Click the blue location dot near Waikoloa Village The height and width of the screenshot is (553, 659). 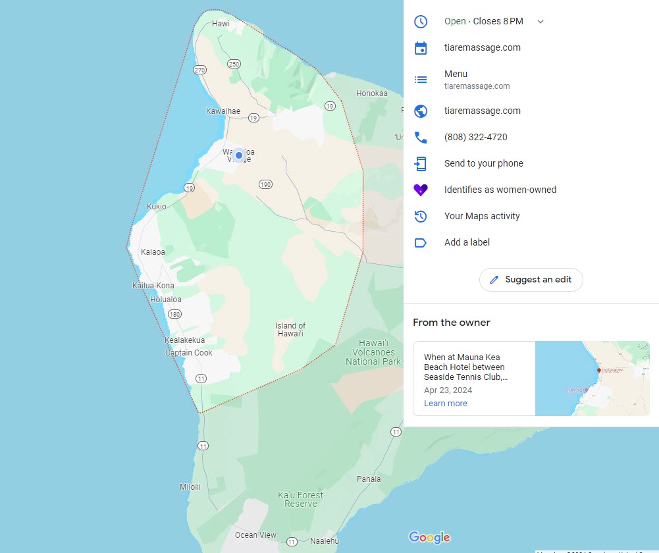239,156
